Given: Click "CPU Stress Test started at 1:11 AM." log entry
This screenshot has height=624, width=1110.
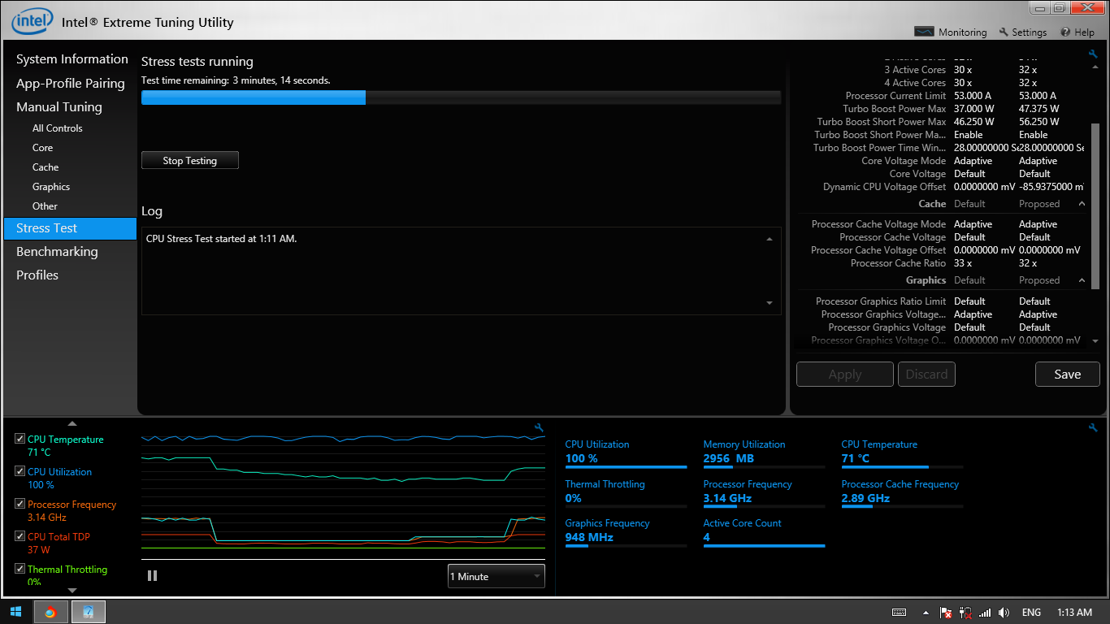Looking at the screenshot, I should point(222,239).
